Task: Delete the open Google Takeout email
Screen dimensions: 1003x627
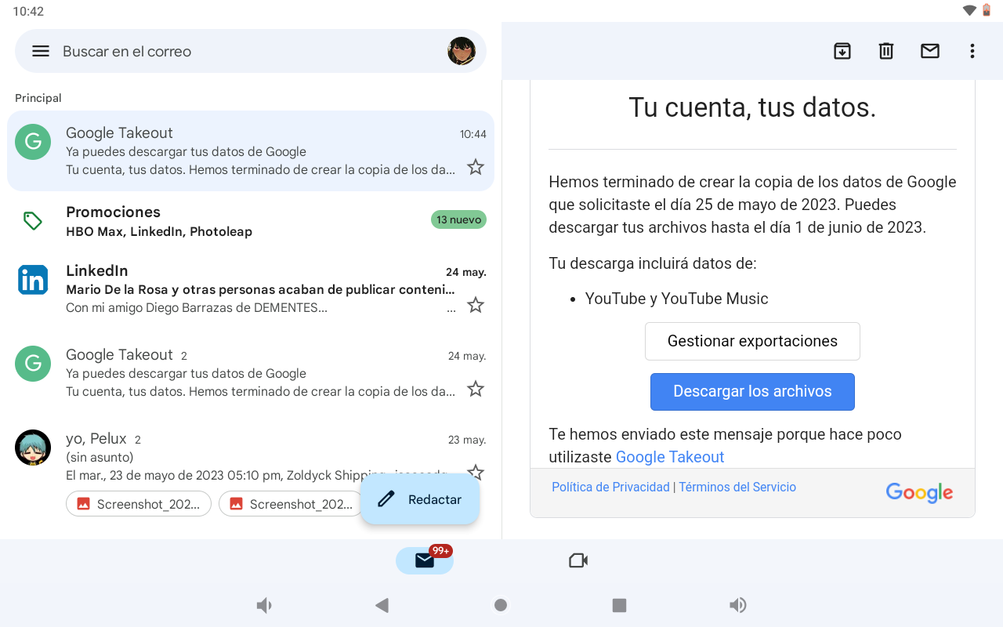Action: (x=885, y=51)
